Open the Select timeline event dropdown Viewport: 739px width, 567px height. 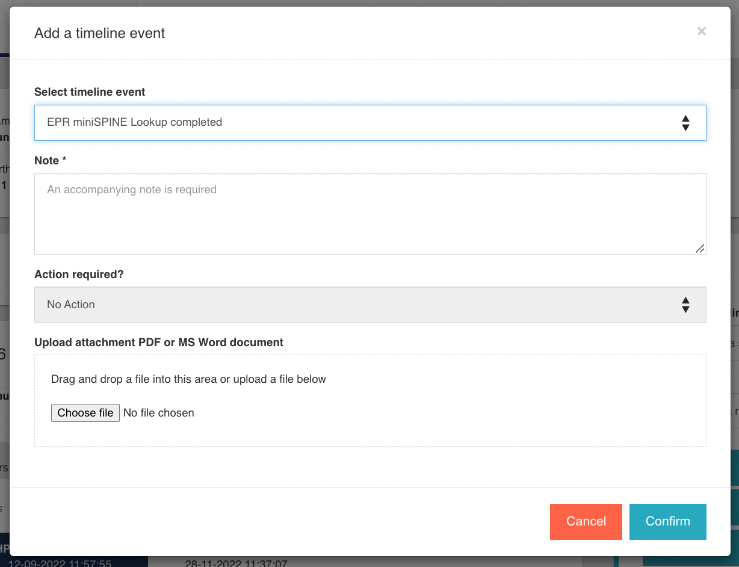(x=361, y=123)
